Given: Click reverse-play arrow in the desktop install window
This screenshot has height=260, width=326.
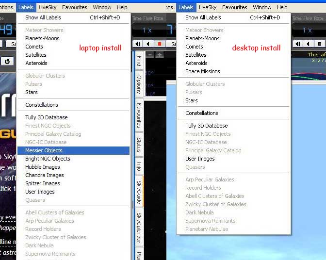Looking at the screenshot, I should pos(308,44).
